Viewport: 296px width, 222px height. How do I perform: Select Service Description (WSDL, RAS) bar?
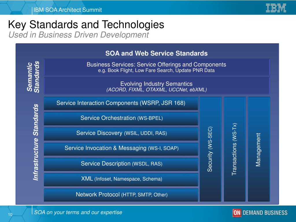(121, 164)
